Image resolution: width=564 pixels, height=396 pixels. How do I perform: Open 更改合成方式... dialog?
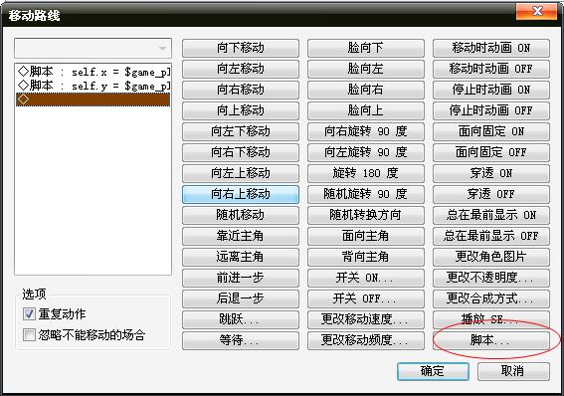[491, 298]
